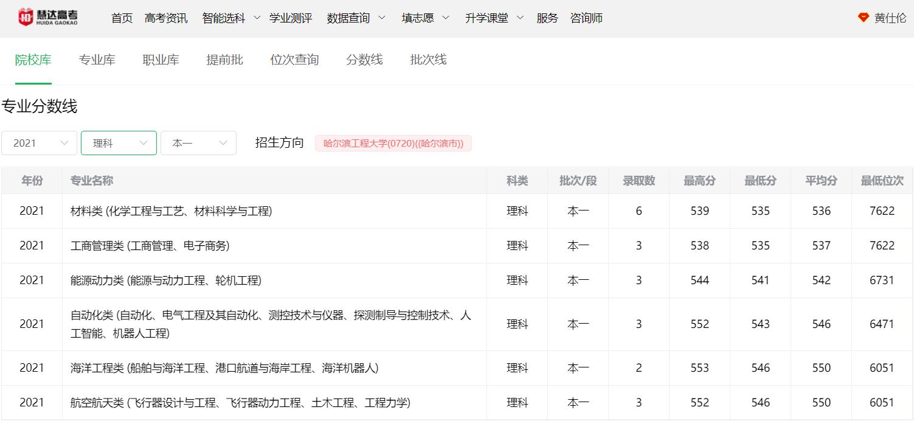
Task: Switch to the 职业库 tab
Action: tap(161, 60)
